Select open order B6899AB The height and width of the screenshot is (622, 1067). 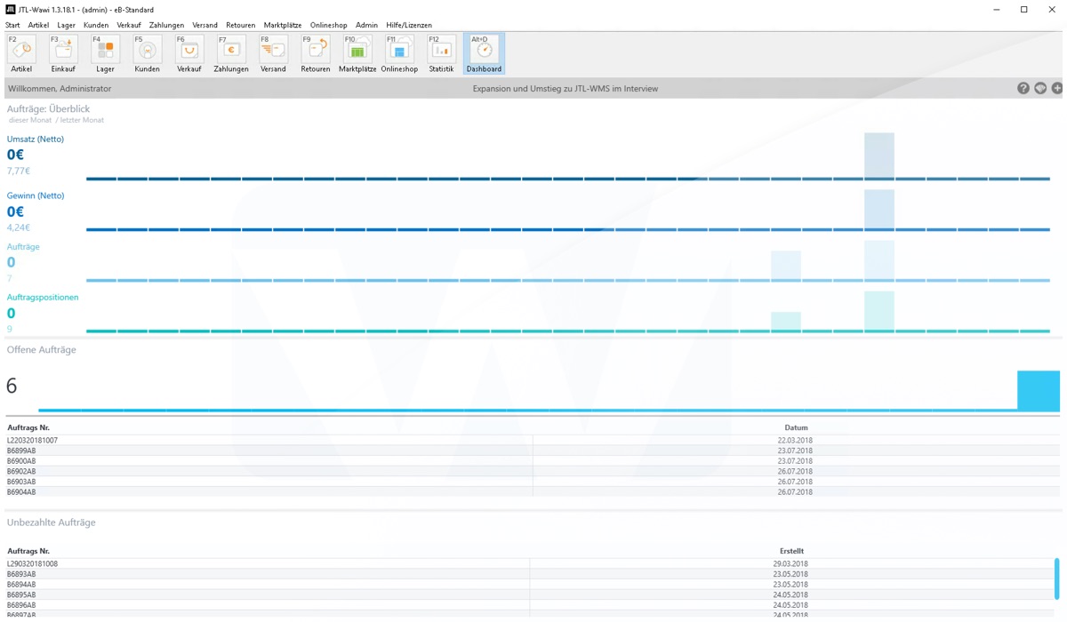coord(533,451)
